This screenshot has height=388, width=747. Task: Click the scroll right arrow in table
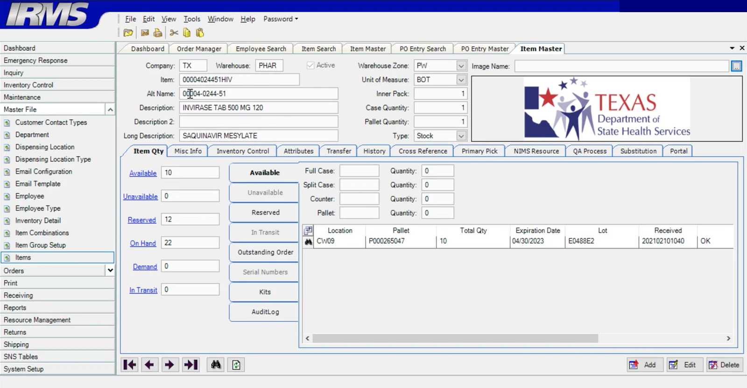(x=728, y=338)
